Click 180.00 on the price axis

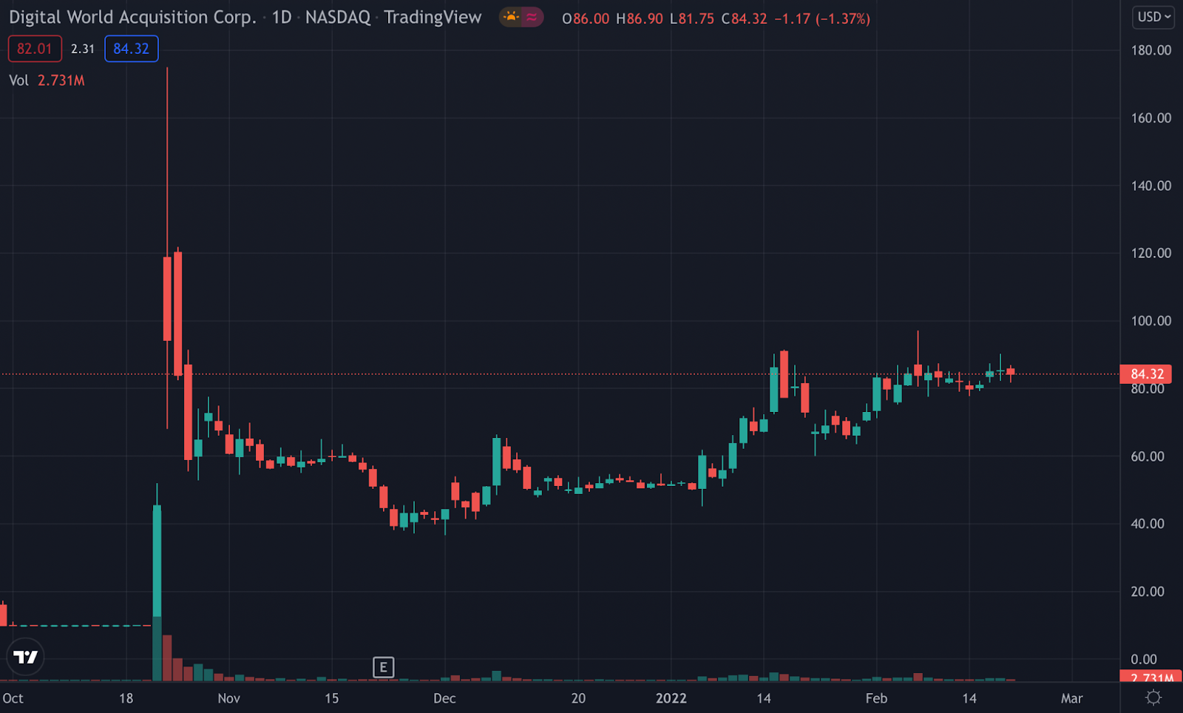tap(1151, 50)
